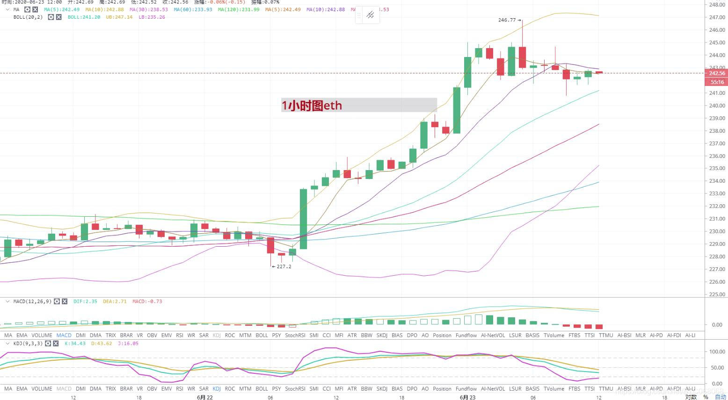Toggle the % percentage scale
Screen dimensions: 728x400
[x=706, y=397]
